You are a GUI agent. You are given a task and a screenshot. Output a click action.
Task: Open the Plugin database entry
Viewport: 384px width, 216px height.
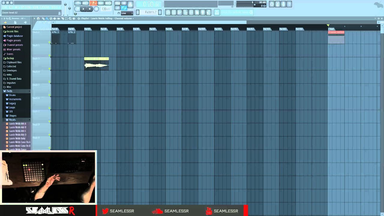click(13, 36)
